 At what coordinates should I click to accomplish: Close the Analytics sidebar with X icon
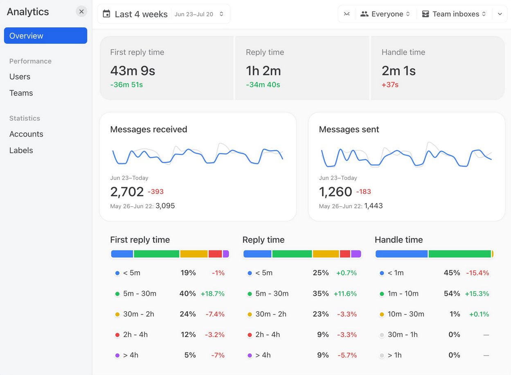(81, 11)
